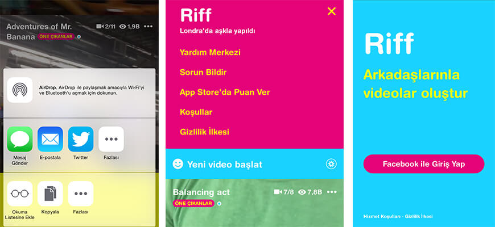Open Fazlası more actions beside Kopyala
This screenshot has width=495, height=227.
click(81, 194)
